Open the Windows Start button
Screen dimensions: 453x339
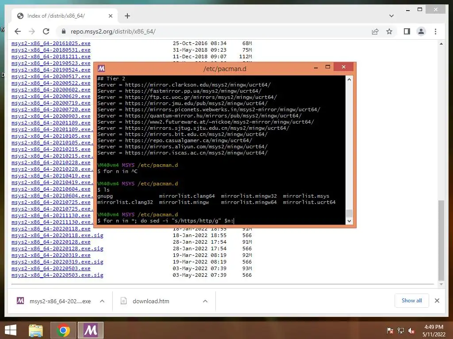coord(11,330)
